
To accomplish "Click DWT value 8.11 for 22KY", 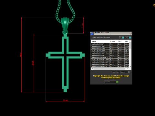I will [120, 55].
